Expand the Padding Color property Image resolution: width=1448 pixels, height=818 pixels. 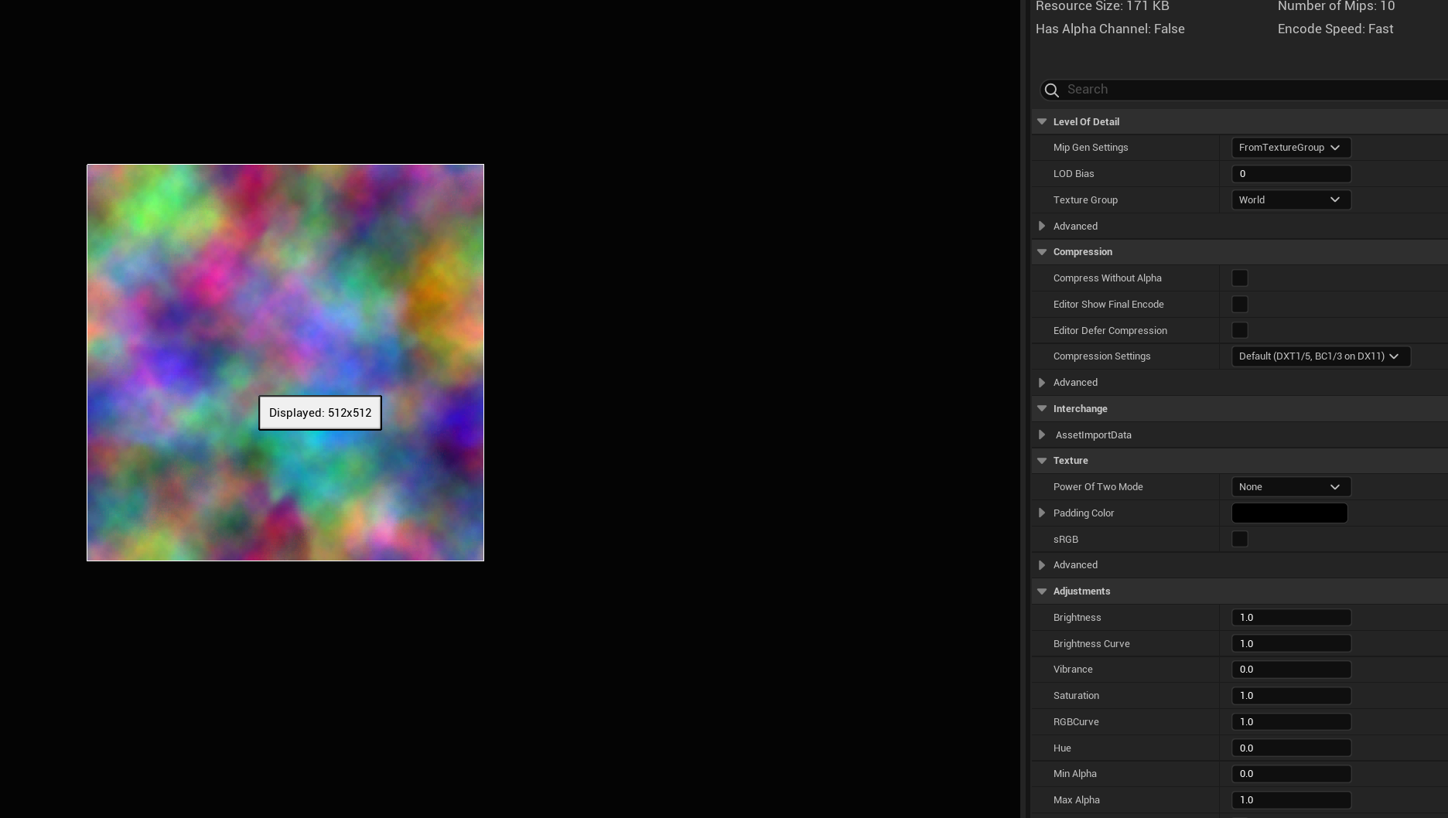(x=1042, y=513)
